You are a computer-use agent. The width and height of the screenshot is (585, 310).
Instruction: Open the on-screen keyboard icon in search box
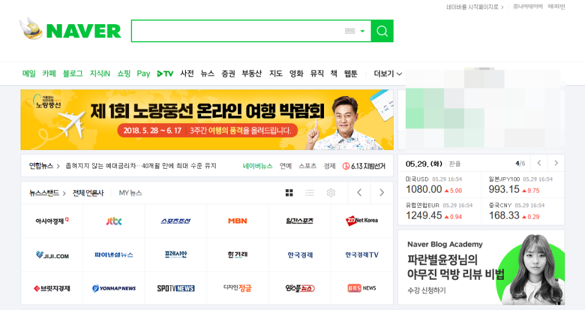[350, 31]
